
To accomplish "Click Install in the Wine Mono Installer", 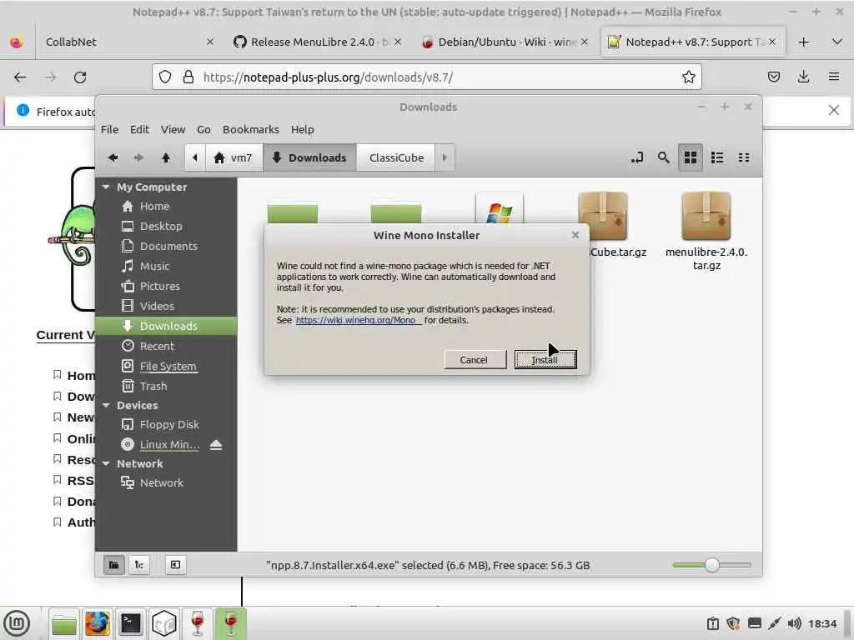I will 545,360.
